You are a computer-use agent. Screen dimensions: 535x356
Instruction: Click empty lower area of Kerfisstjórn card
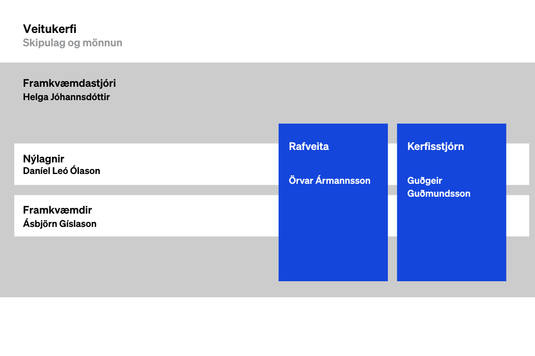pyautogui.click(x=451, y=249)
